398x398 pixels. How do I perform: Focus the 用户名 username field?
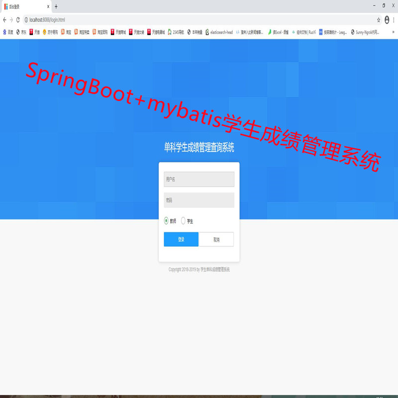coord(199,179)
